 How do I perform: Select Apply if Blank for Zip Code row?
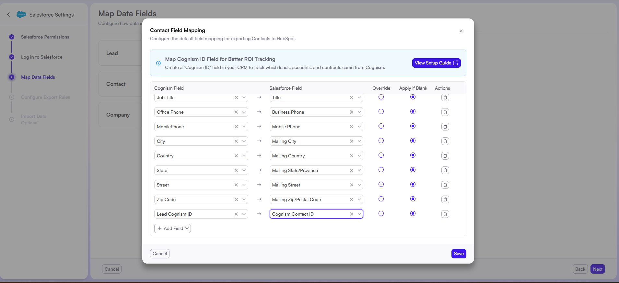pyautogui.click(x=413, y=199)
